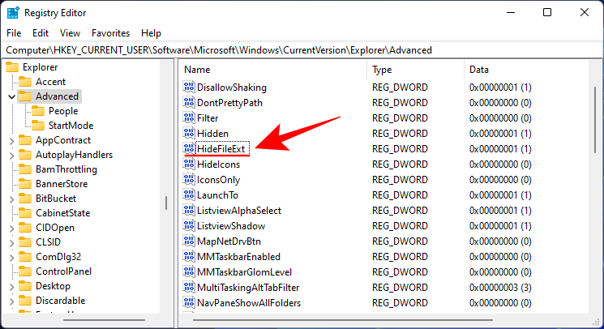
Task: Open the Favorites menu
Action: tap(110, 33)
